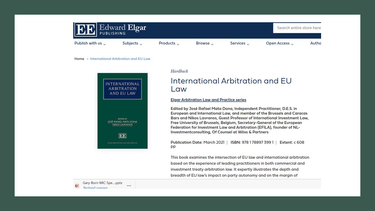
Task: Go to Home breadcrumb link
Action: pos(79,59)
